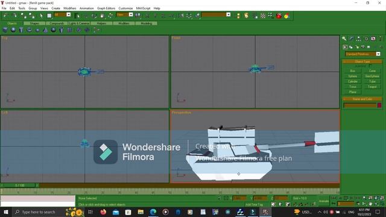Select the Lights category in Create panel
The image size is (386, 217).
tap(357, 47)
